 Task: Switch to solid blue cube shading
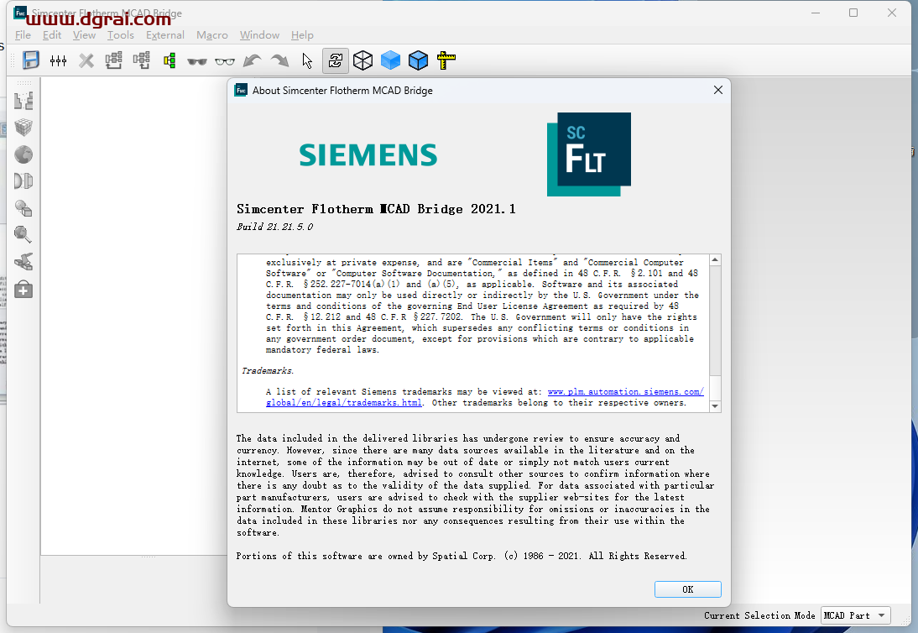click(390, 60)
